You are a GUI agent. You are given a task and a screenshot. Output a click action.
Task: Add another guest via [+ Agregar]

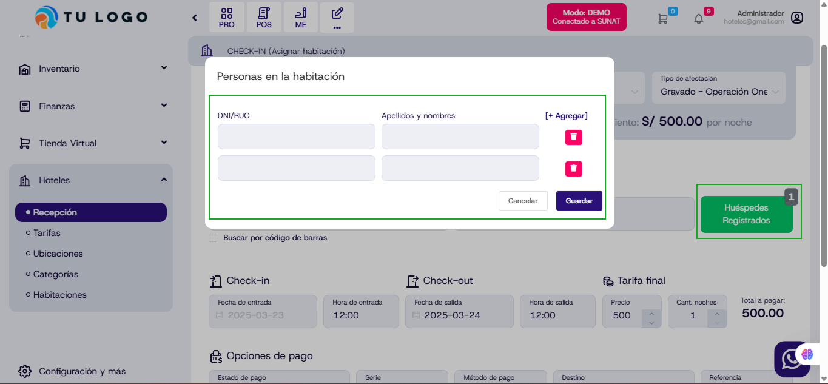565,115
